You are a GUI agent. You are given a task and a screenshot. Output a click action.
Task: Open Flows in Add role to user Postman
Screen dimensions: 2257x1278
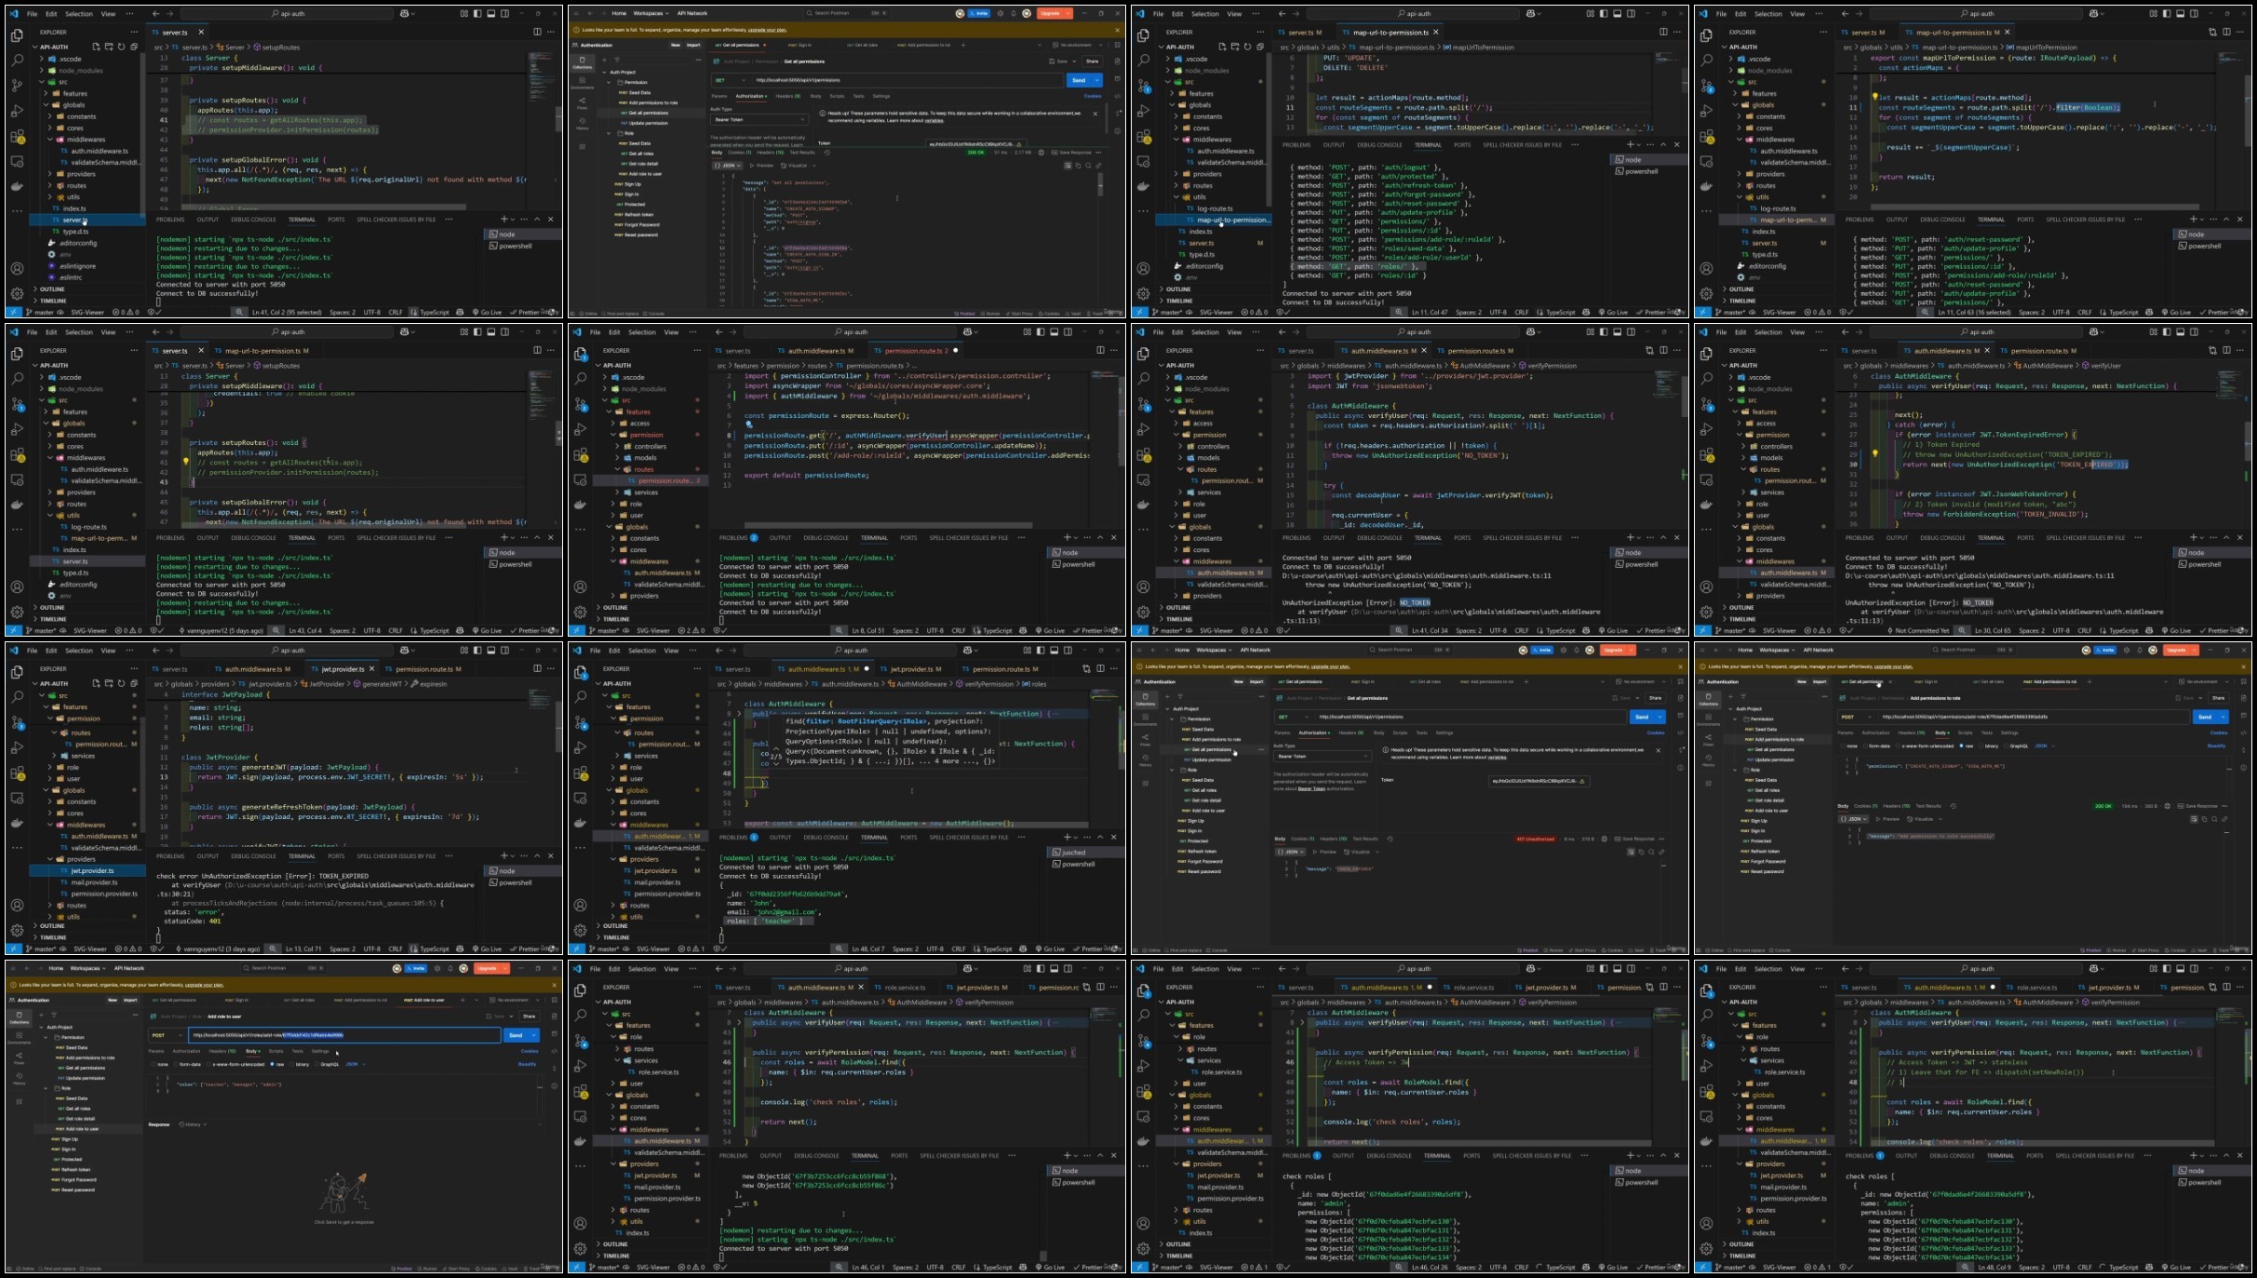19,1060
